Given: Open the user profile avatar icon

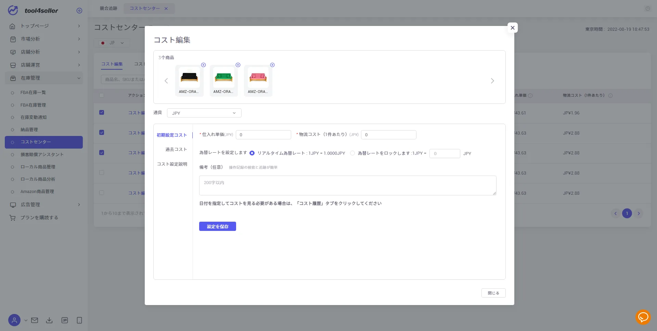Looking at the screenshot, I should (14, 320).
